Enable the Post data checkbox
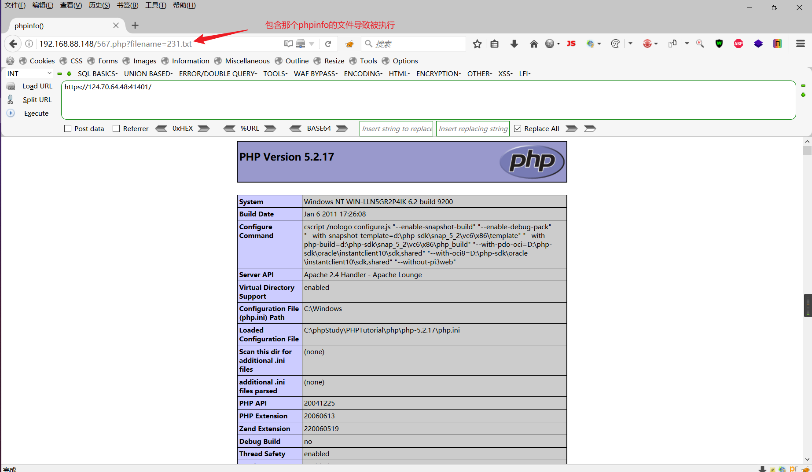Viewport: 812px width, 472px height. point(68,128)
